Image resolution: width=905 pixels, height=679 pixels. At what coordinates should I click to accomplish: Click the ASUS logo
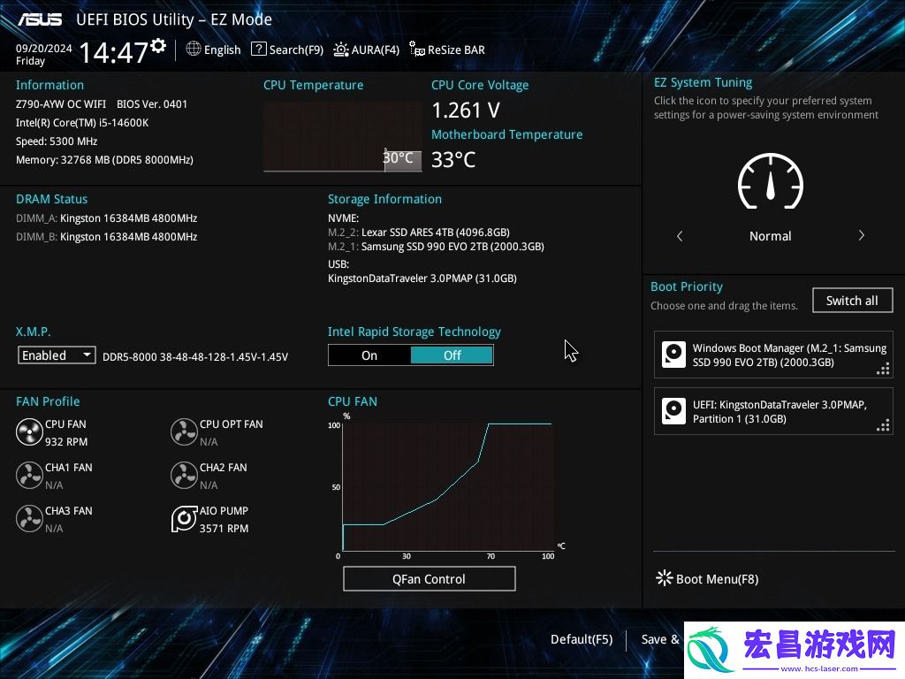click(x=40, y=19)
